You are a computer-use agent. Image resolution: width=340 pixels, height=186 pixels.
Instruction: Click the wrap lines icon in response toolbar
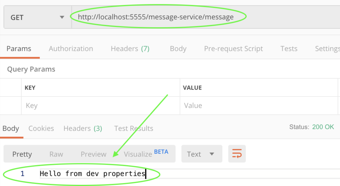[237, 154]
